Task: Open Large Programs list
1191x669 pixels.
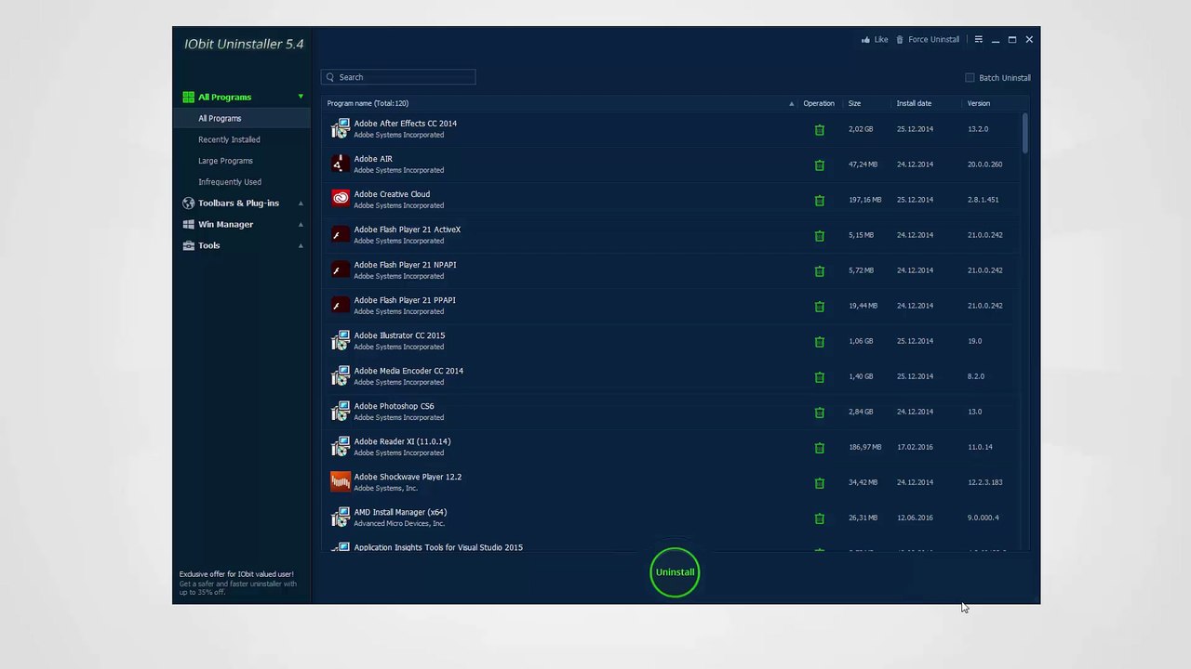Action: tap(225, 161)
